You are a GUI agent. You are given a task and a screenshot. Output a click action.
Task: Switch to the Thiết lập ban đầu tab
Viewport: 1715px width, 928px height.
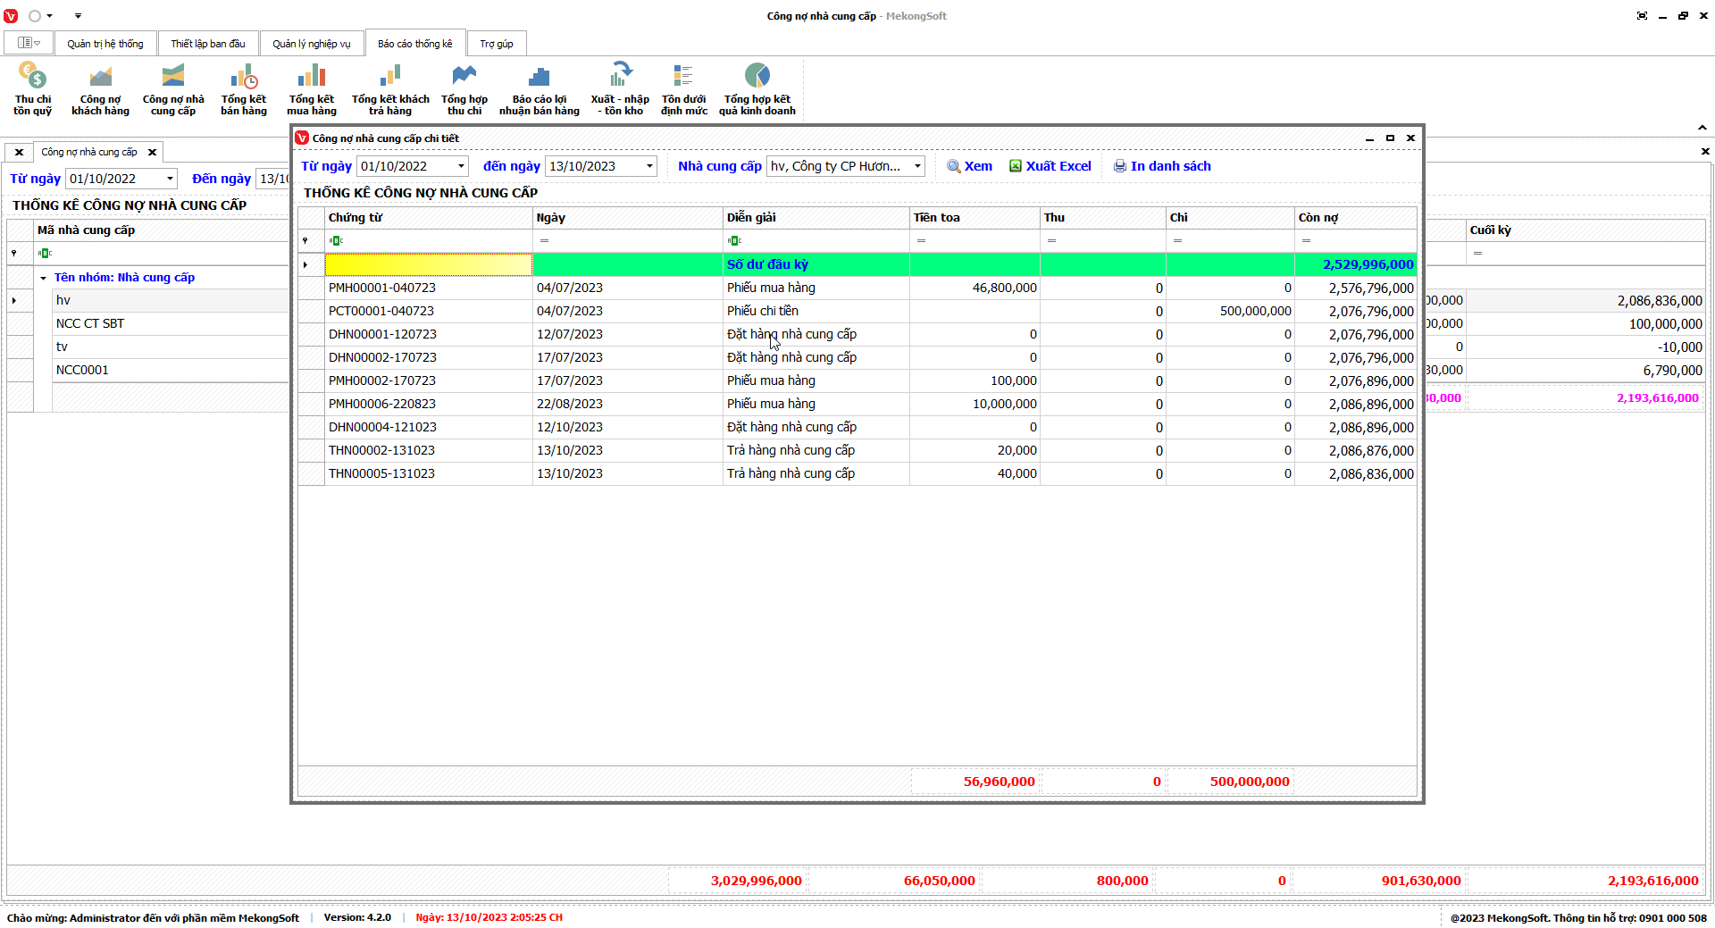click(208, 44)
